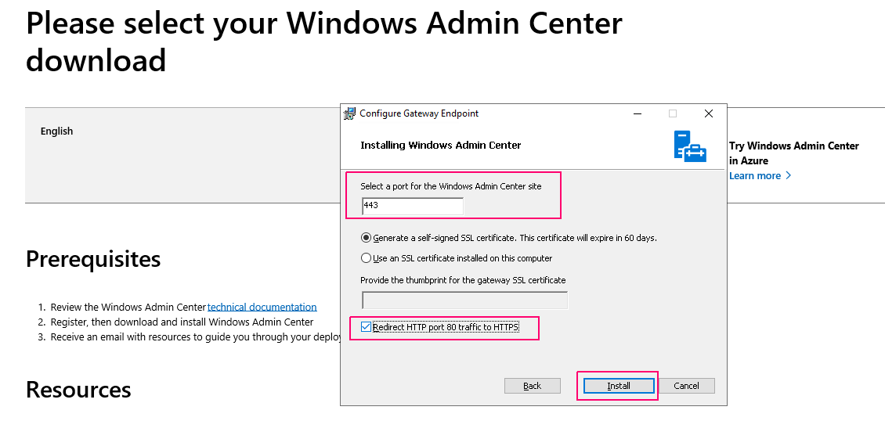This screenshot has width=885, height=421.
Task: Click the Back button
Action: click(533, 386)
